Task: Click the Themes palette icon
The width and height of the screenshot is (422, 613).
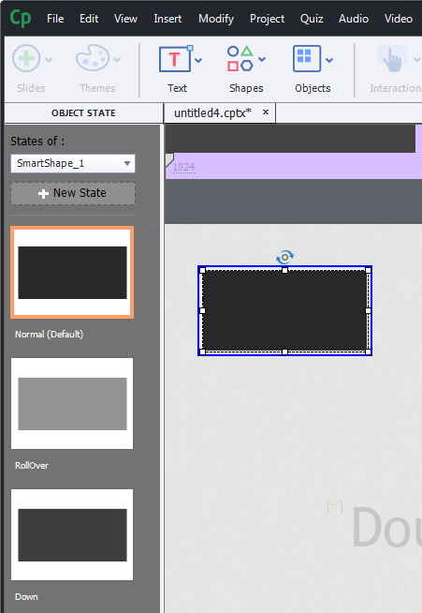Action: [93, 58]
